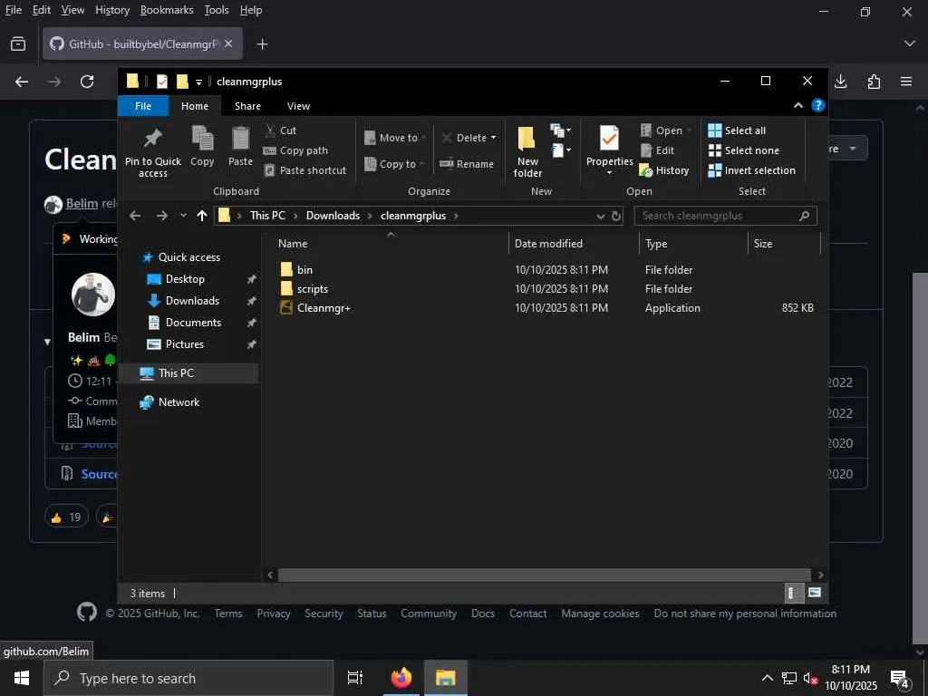Viewport: 928px width, 696px height.
Task: Open recent locations dropdown arrow
Action: tap(183, 216)
